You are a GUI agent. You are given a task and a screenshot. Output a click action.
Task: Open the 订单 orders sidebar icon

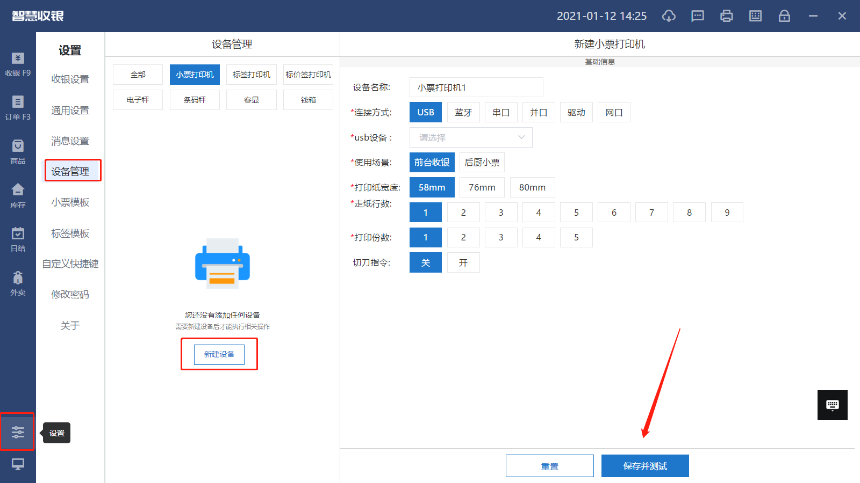click(18, 108)
